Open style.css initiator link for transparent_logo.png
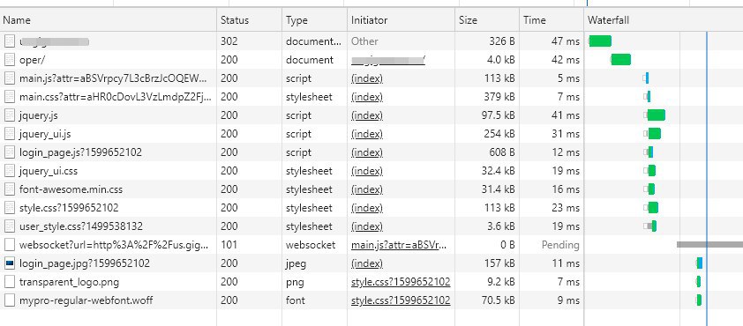Screen dimensions: 743x326 coord(401,282)
